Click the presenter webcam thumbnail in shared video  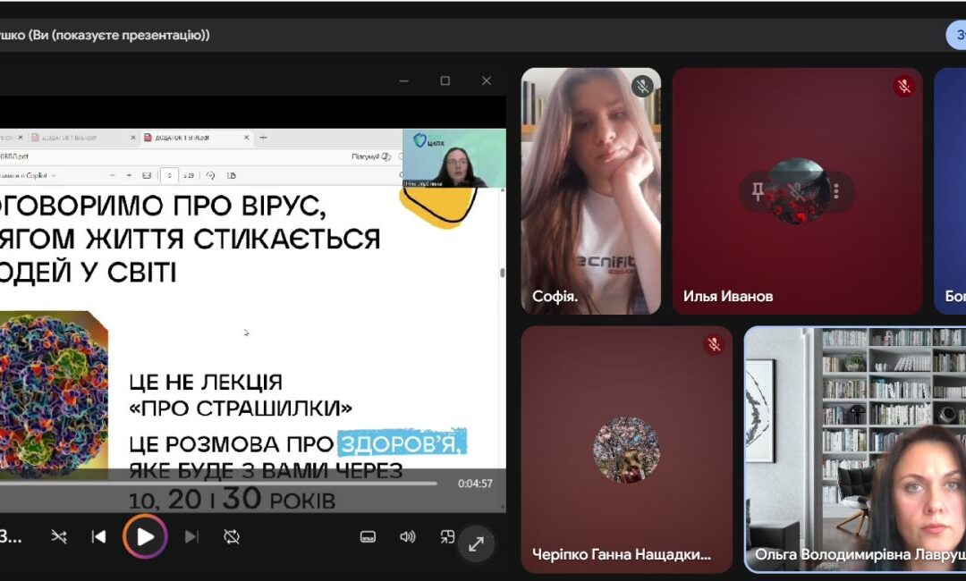[x=454, y=158]
